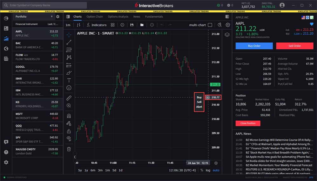
Task: Toggle auto scale mode
Action: point(216,170)
